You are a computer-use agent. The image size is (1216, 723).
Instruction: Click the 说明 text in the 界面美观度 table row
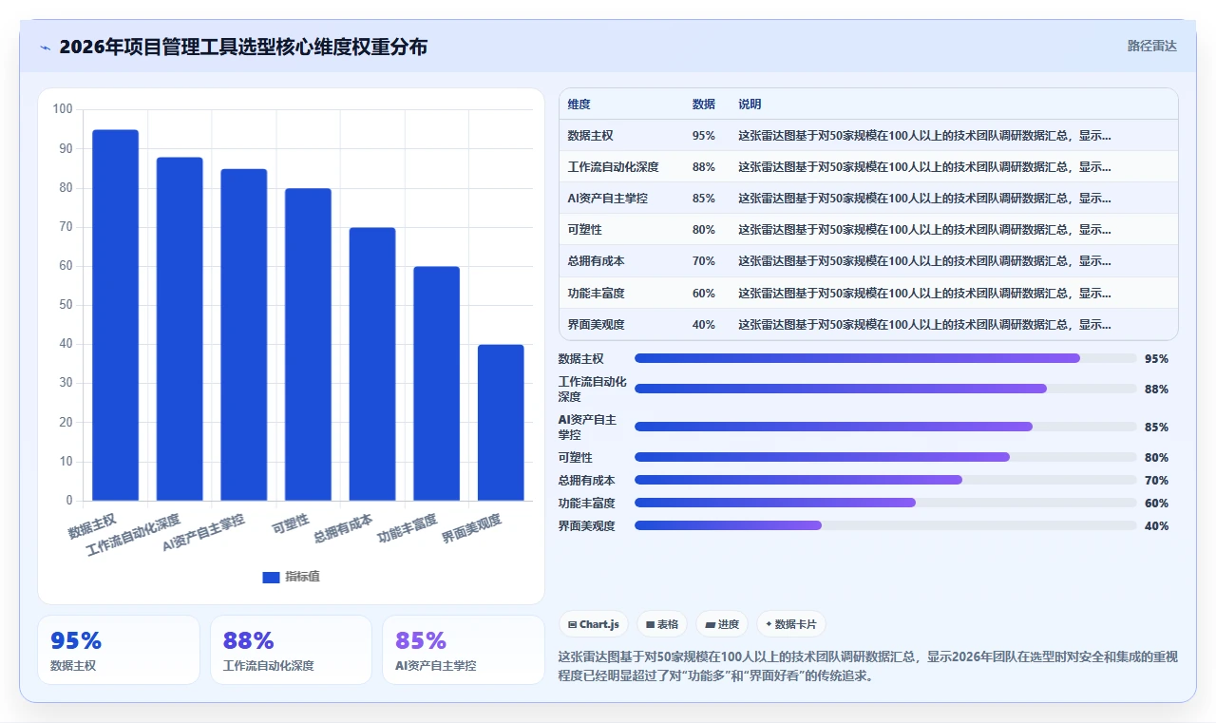924,325
